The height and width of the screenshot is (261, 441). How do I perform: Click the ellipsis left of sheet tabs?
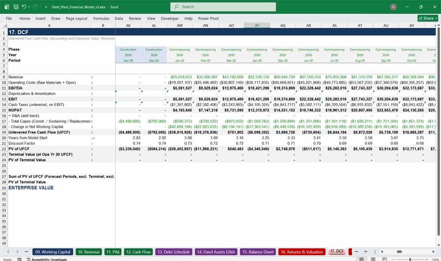tap(26, 252)
